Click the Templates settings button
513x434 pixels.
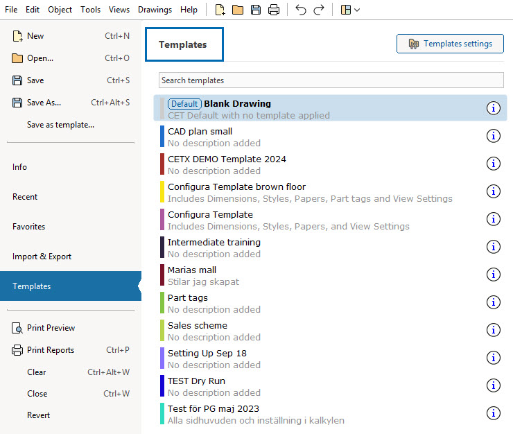pyautogui.click(x=450, y=44)
